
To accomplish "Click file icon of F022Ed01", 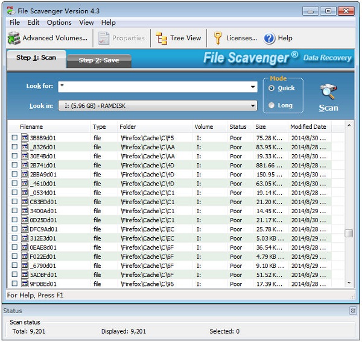I will (x=25, y=256).
